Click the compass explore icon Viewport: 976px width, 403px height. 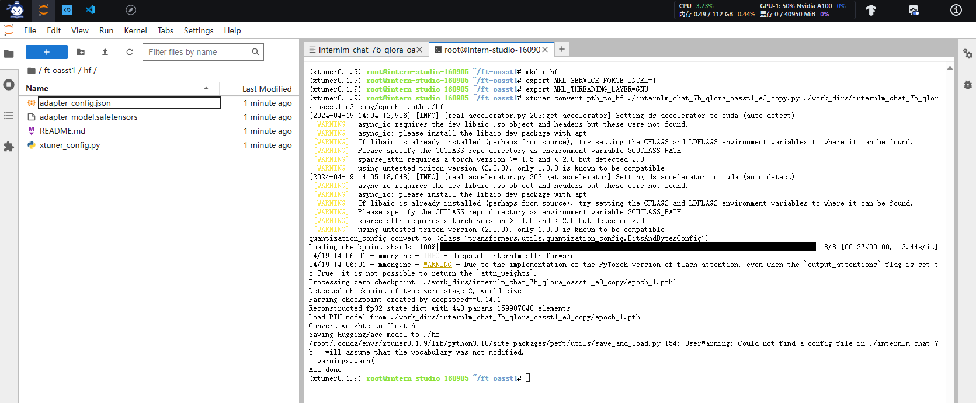click(x=131, y=10)
